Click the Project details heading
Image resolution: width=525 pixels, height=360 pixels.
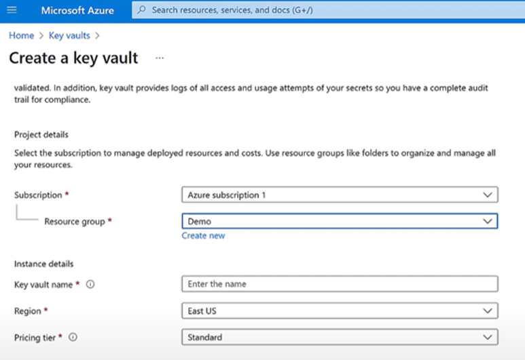41,135
